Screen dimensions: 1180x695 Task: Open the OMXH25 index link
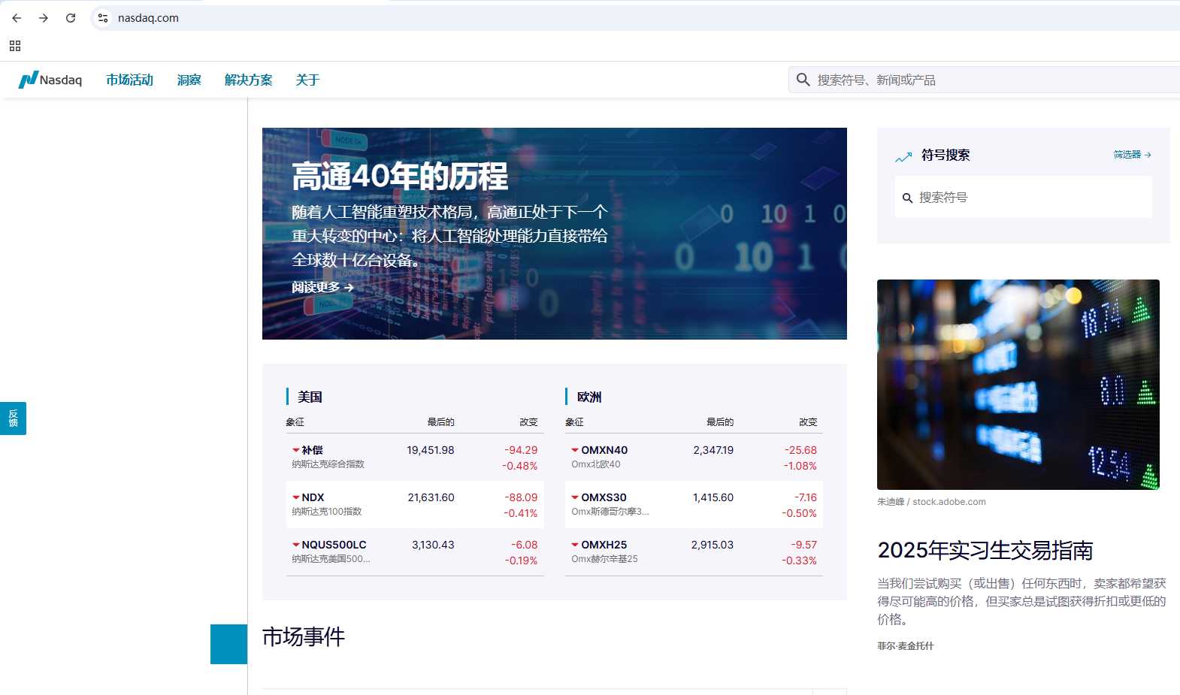pos(604,545)
